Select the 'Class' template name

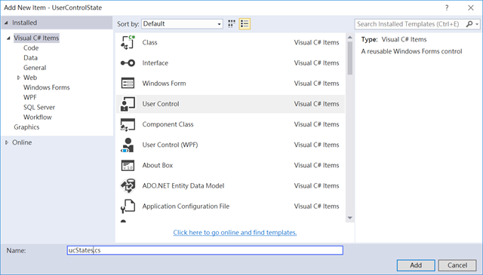click(149, 42)
